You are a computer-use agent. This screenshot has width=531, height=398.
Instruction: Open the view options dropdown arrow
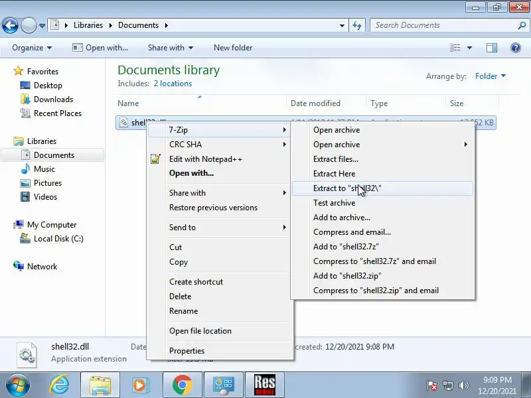click(x=469, y=48)
